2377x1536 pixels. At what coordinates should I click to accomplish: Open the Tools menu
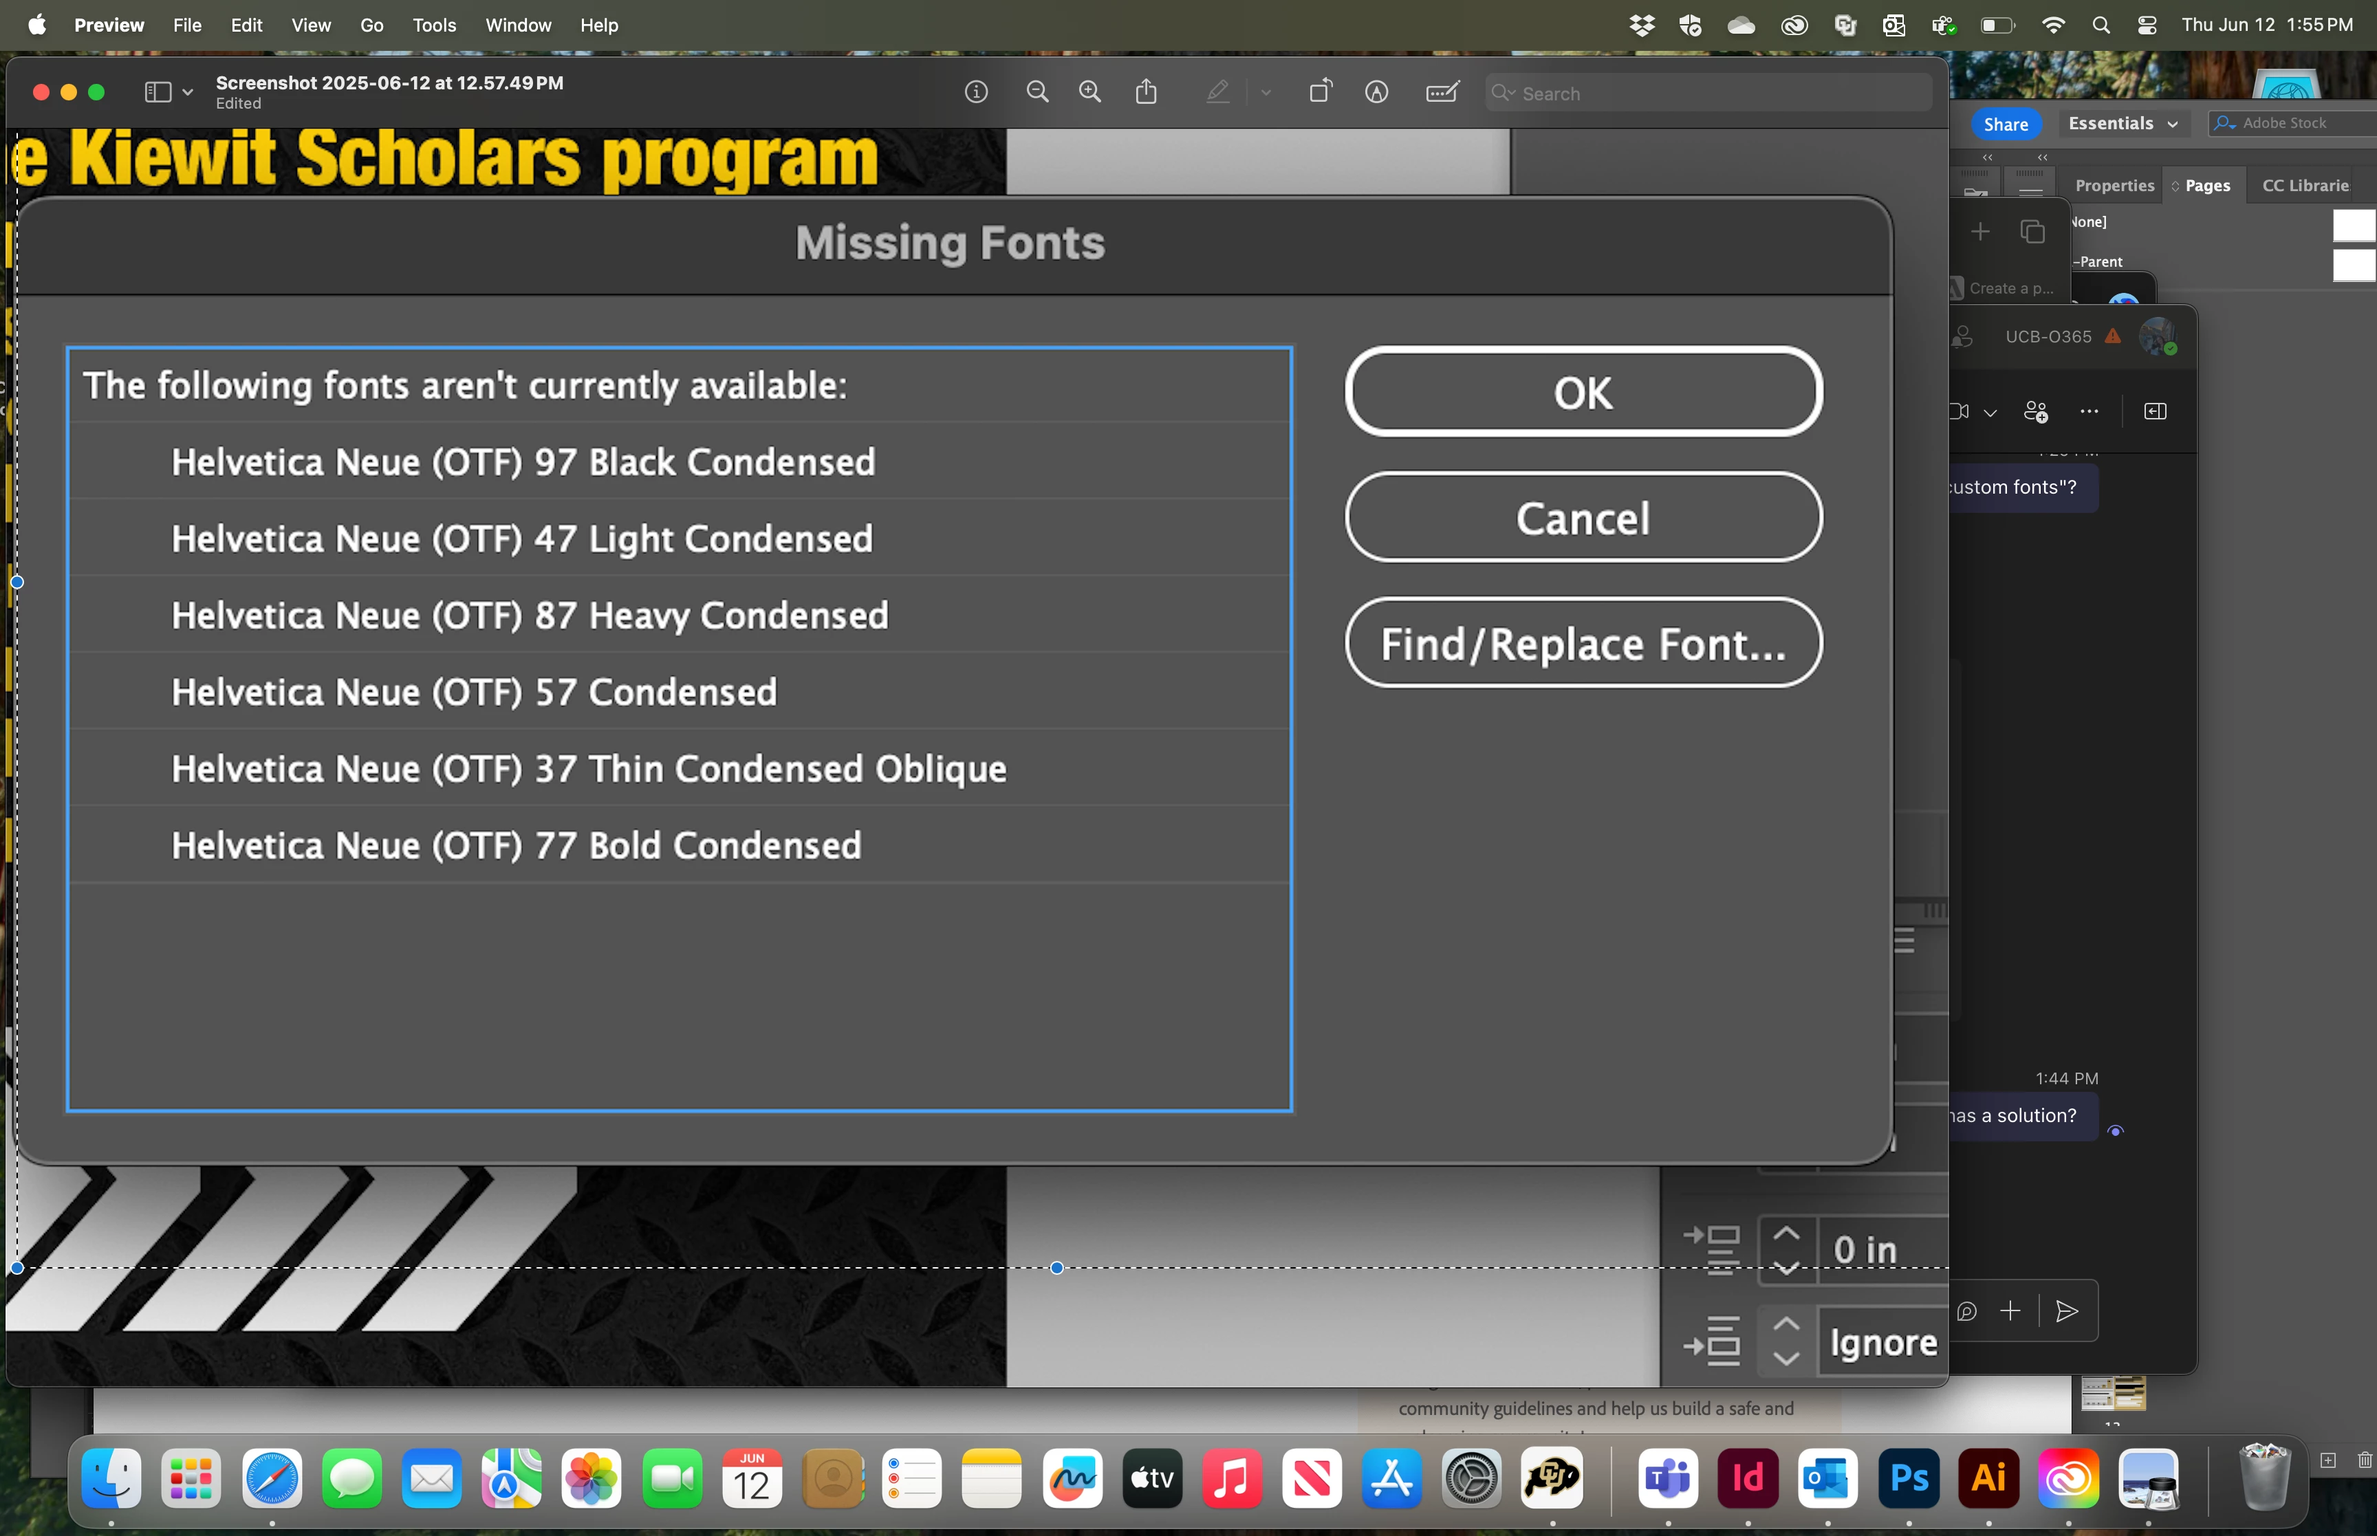coord(434,25)
